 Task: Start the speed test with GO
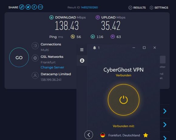(x=19, y=57)
